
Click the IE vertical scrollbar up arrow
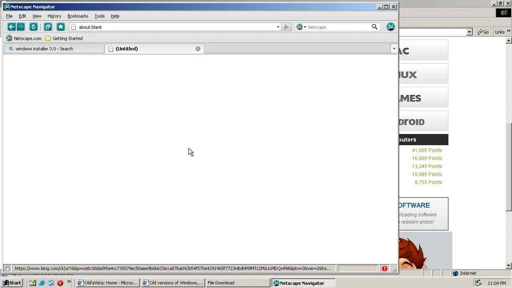point(509,41)
